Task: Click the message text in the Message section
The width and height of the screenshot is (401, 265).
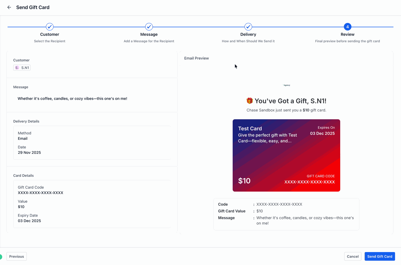Action: coord(72,98)
